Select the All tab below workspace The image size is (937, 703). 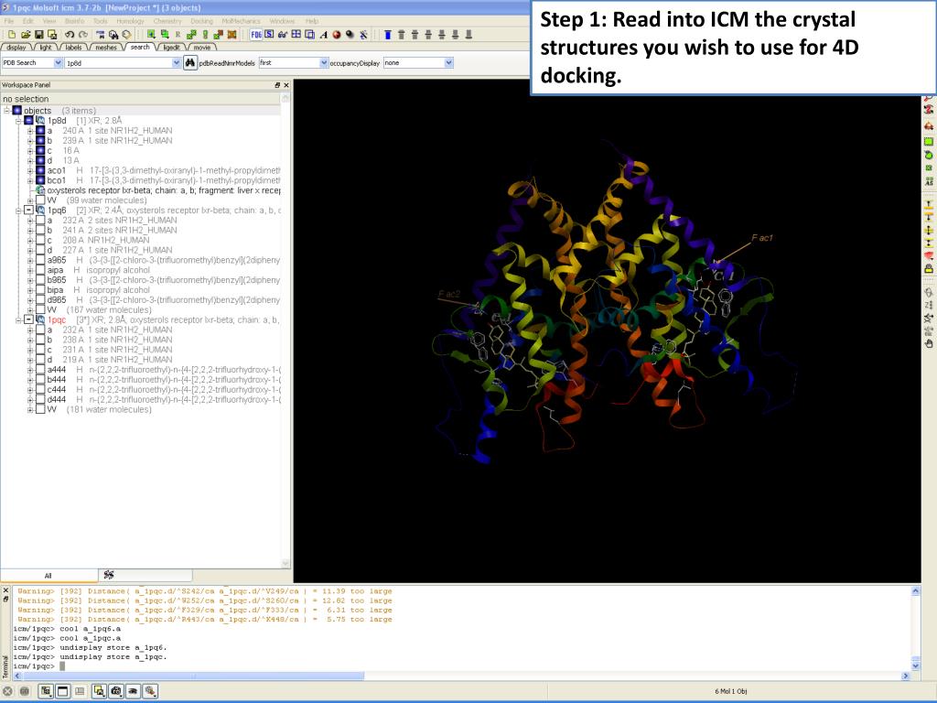49,576
